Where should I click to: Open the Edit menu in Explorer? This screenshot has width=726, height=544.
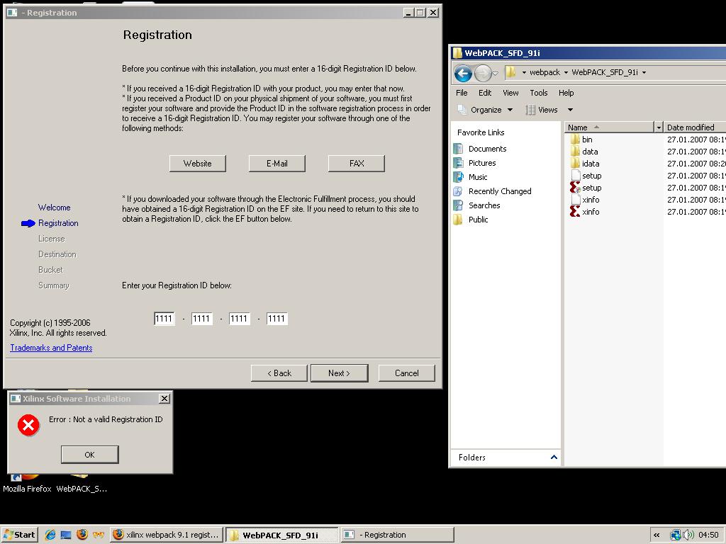point(485,93)
